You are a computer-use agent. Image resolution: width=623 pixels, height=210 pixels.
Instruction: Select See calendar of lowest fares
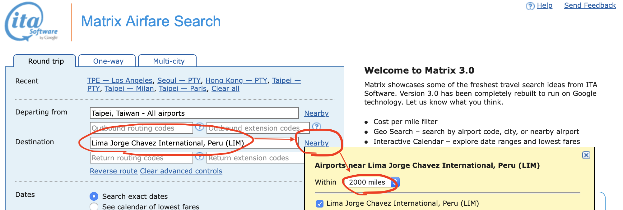pos(94,207)
